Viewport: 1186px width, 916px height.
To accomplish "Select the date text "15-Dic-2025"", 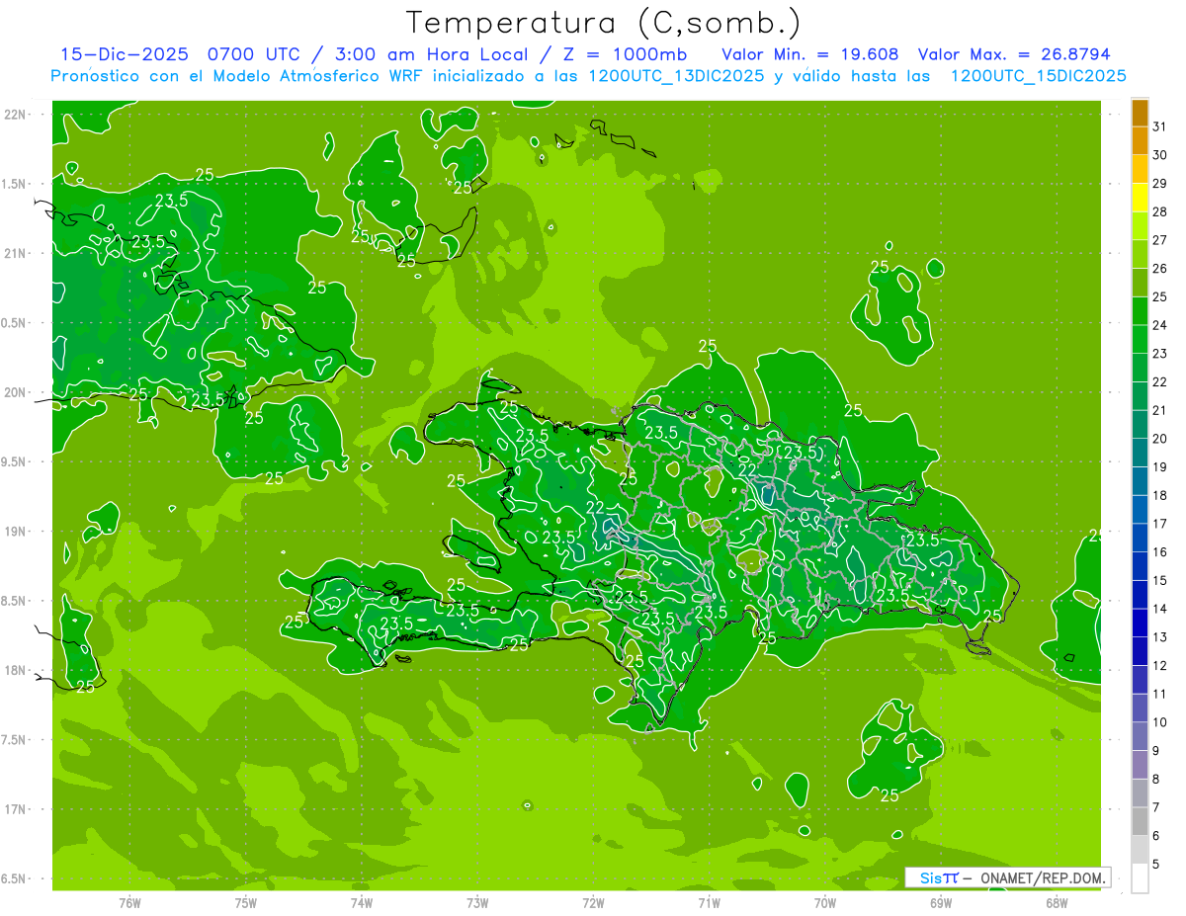I will point(124,54).
